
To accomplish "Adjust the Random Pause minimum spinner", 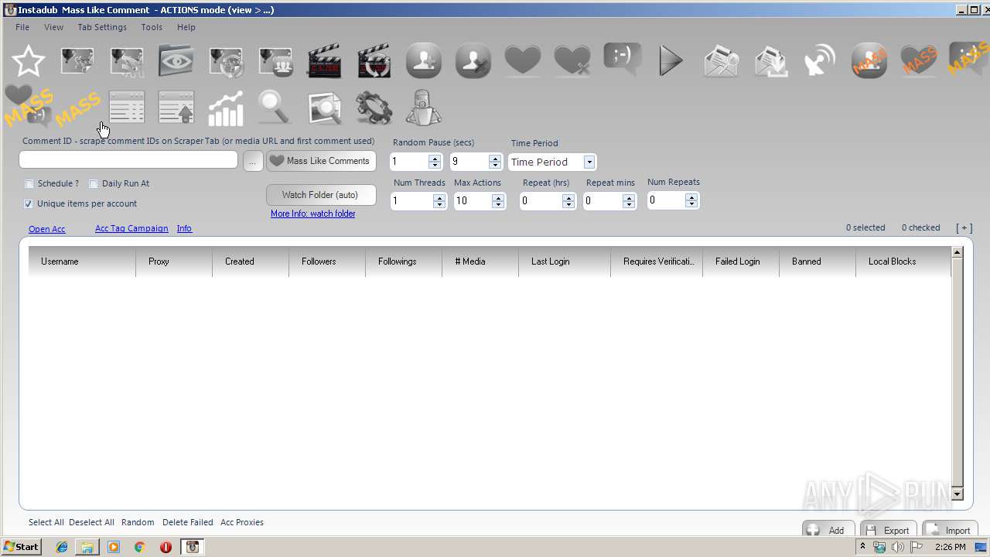I will [434, 162].
